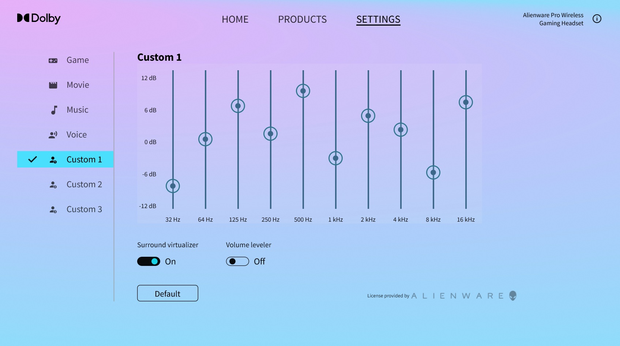Viewport: 620px width, 346px height.
Task: Go to the HOME tab
Action: point(235,19)
